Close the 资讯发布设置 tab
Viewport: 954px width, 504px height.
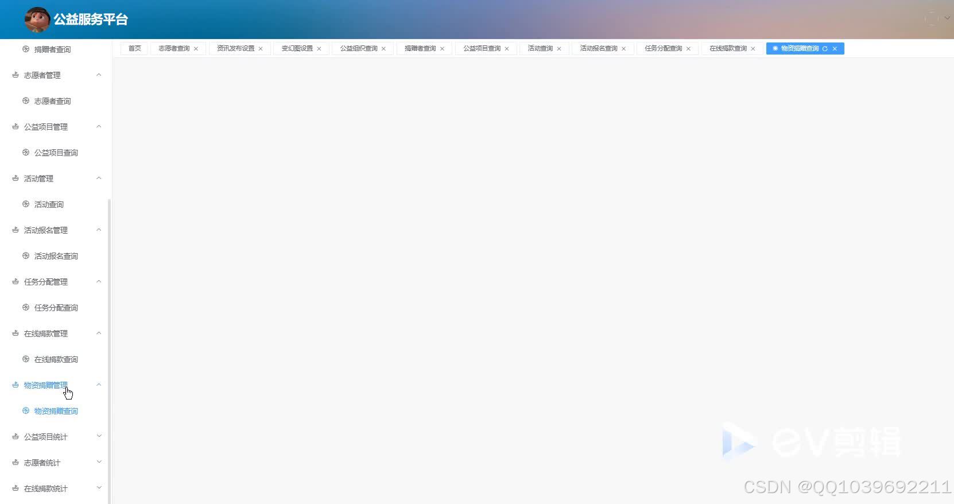pos(261,49)
